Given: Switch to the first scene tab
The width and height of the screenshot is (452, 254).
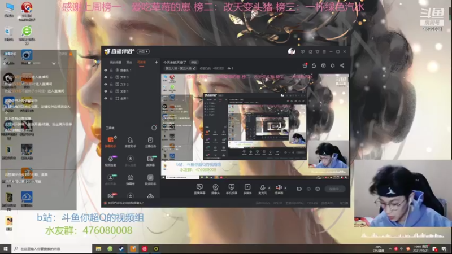Looking at the screenshot, I should click(x=116, y=62).
